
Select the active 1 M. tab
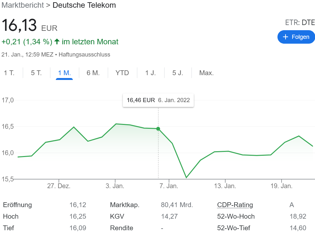coord(64,73)
